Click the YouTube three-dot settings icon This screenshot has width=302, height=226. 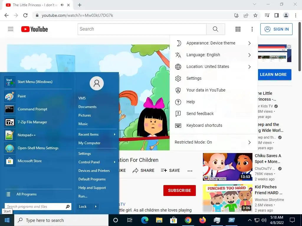[x=252, y=29]
